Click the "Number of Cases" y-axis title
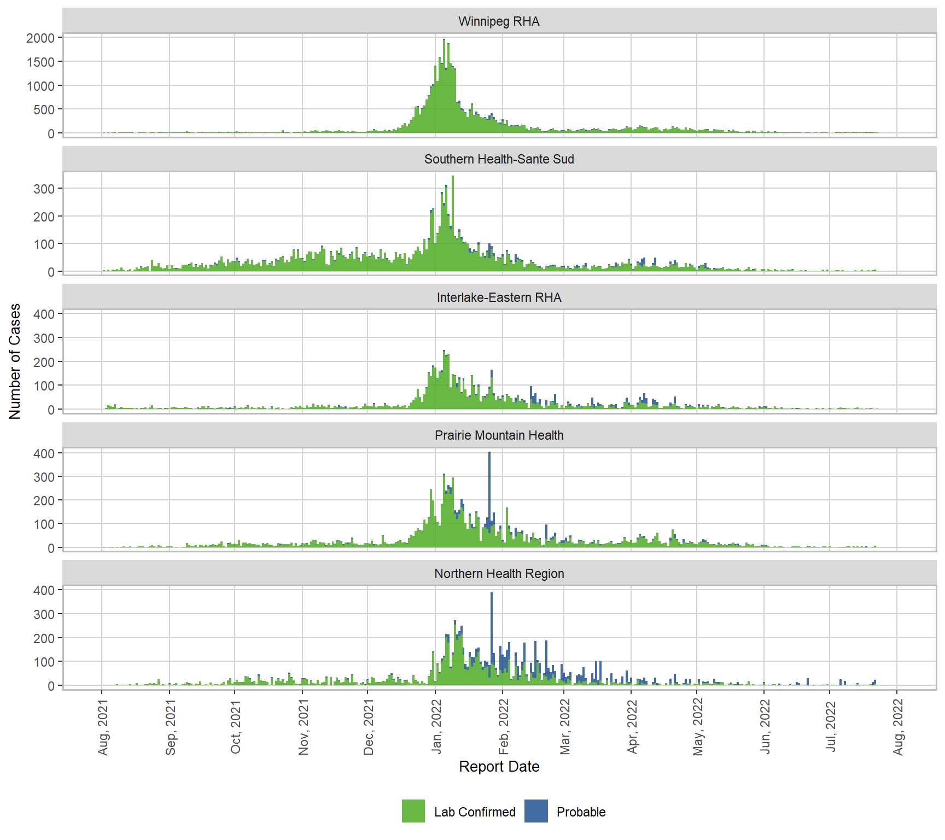Screen dimensions: 945x840 [15, 361]
